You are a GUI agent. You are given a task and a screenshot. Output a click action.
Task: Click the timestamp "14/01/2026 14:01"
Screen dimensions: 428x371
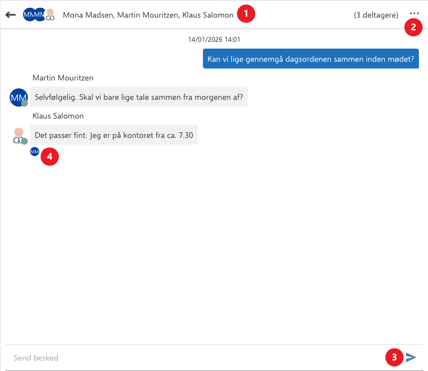(x=214, y=40)
